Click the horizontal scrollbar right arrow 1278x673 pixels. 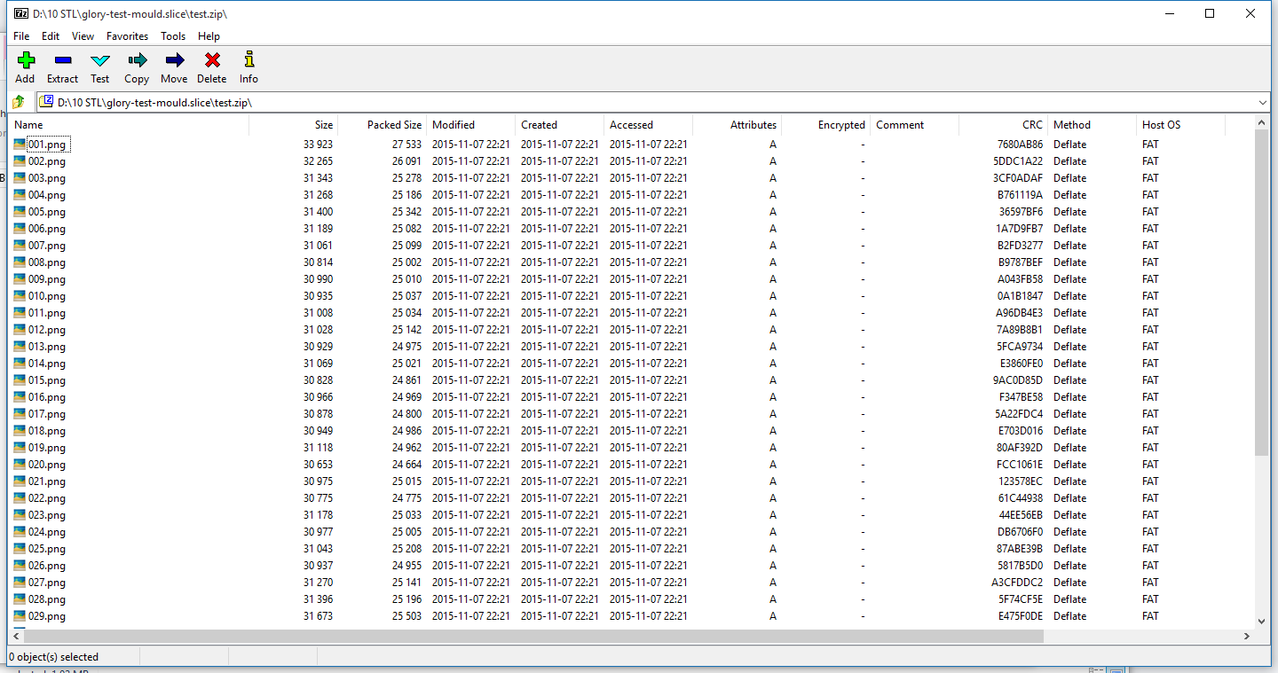coord(1247,636)
